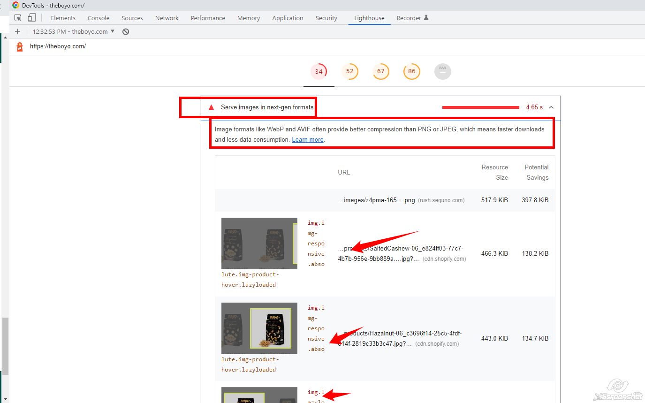Click the Resource Size column header
This screenshot has height=403, width=645.
(494, 172)
